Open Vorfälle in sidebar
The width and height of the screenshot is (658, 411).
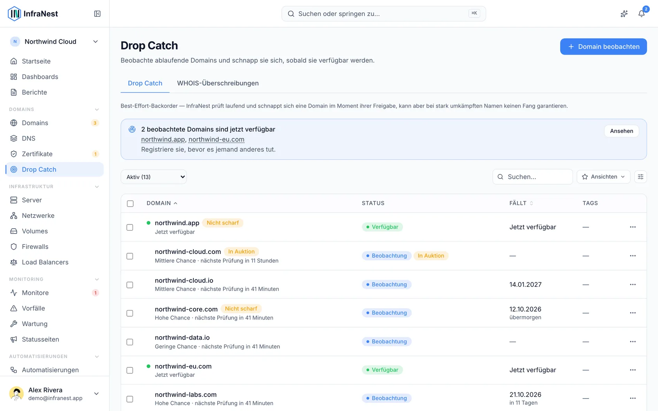pyautogui.click(x=55, y=308)
